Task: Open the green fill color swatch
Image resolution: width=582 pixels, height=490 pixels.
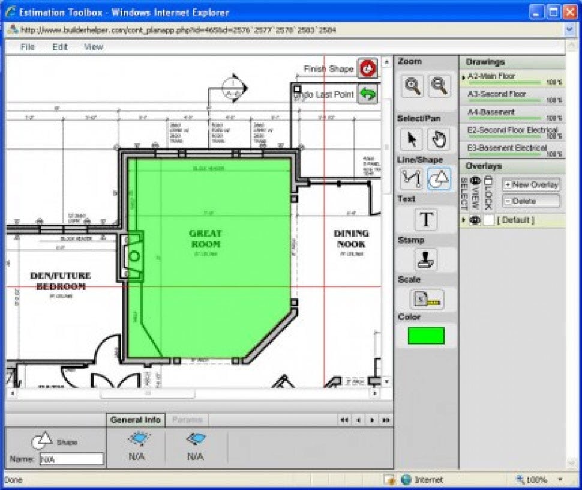Action: click(x=425, y=336)
